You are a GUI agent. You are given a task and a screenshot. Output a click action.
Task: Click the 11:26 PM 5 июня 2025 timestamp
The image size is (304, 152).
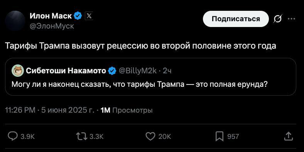pyautogui.click(x=50, y=110)
